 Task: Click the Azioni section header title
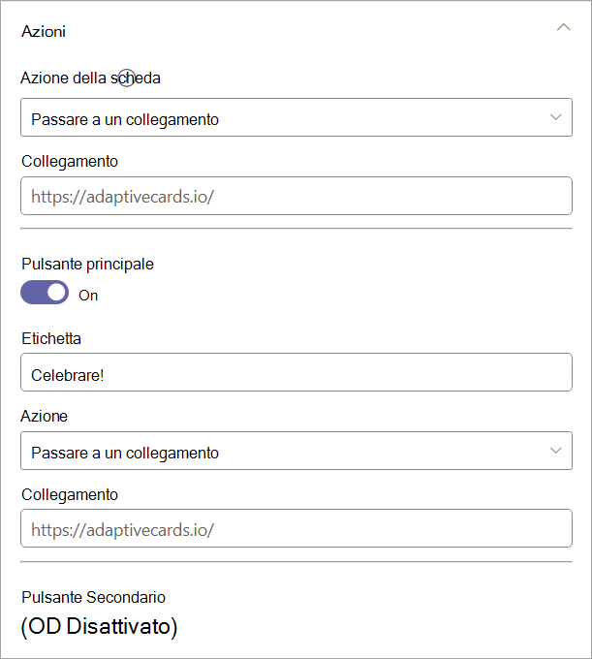[x=44, y=31]
